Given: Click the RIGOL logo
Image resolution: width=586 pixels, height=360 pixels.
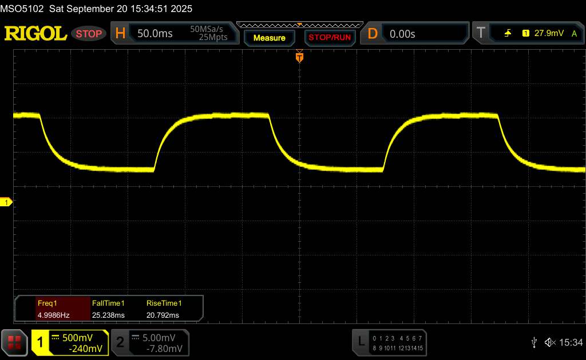Looking at the screenshot, I should pyautogui.click(x=35, y=34).
